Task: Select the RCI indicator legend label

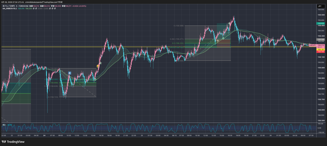Action: [4, 125]
